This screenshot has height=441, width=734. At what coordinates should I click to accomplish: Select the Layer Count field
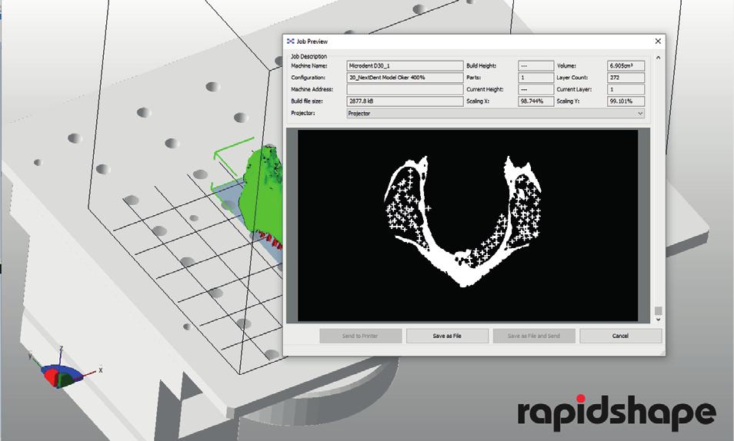pos(626,78)
